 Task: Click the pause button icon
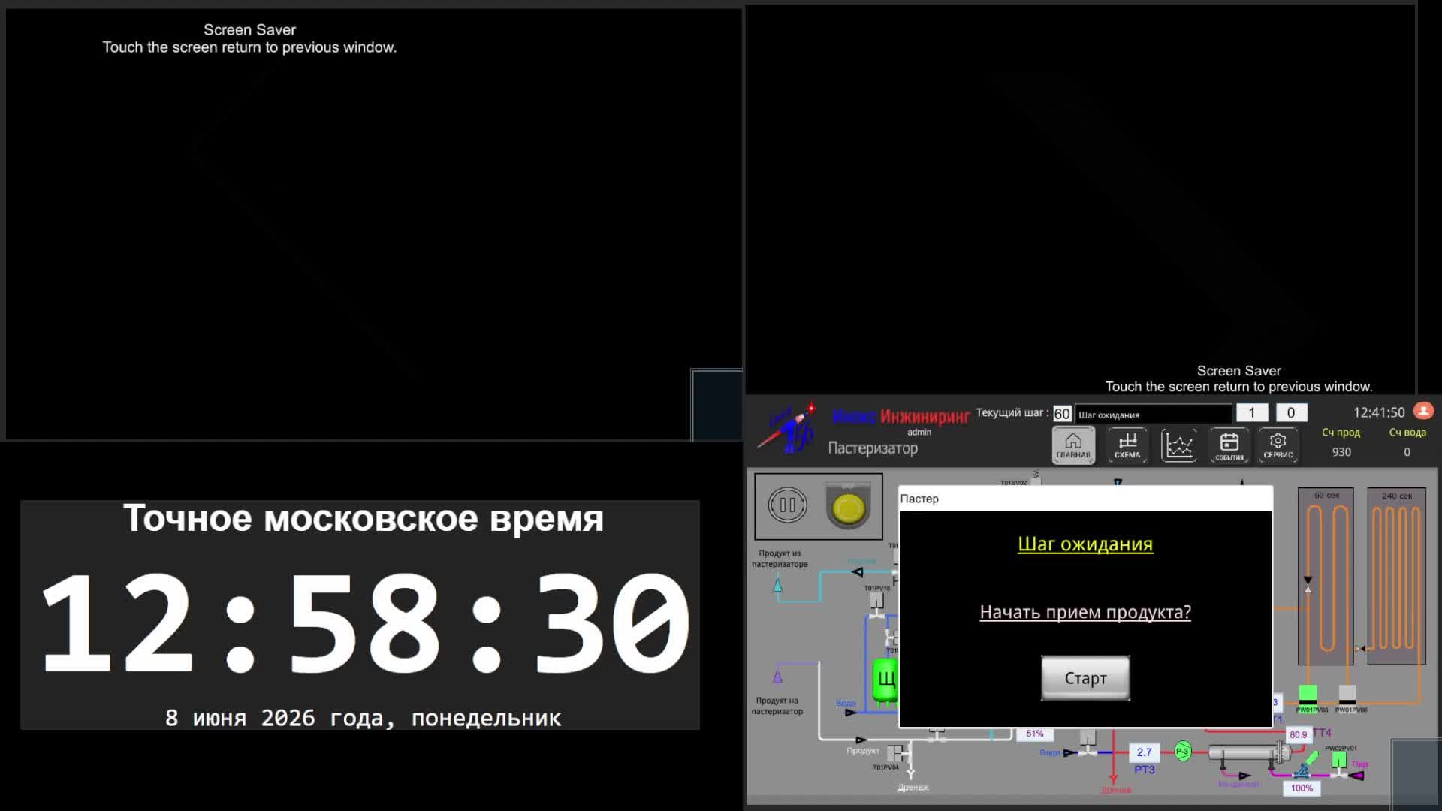pos(787,505)
